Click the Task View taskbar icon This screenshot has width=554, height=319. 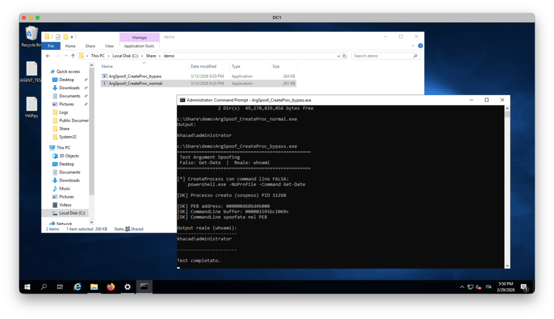click(x=60, y=287)
